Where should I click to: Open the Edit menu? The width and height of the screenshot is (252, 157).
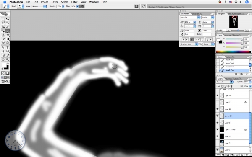tap(36, 2)
